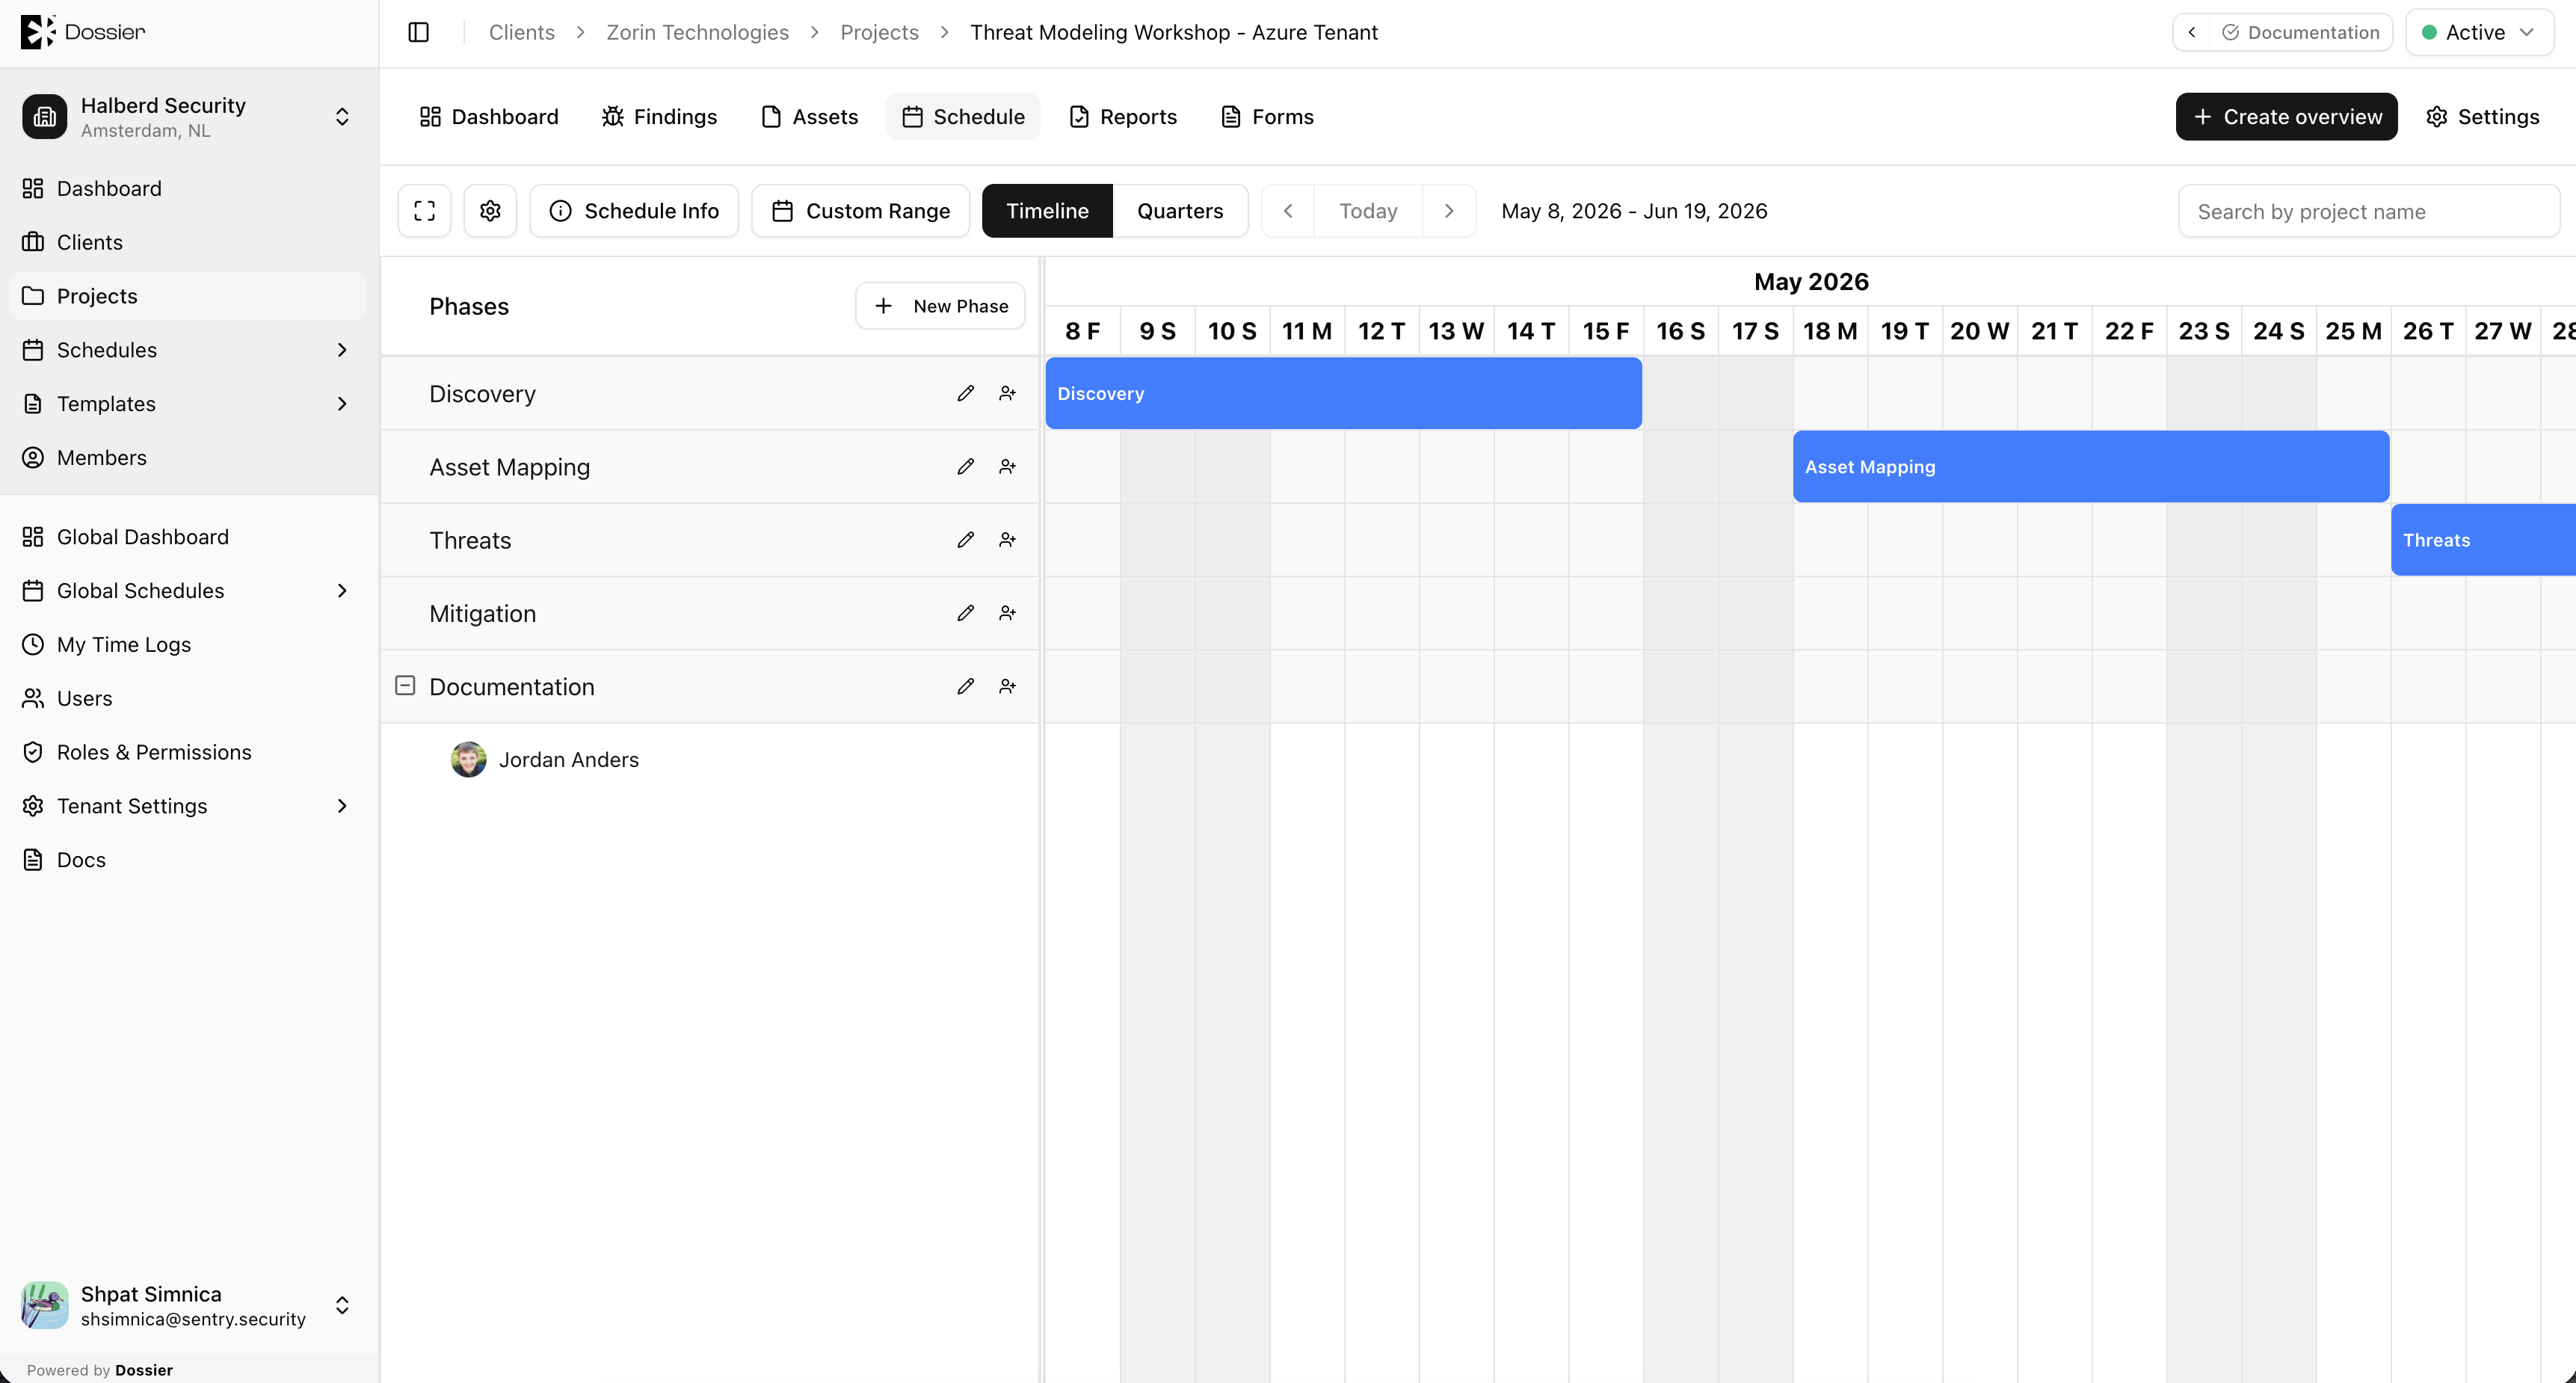
Task: Toggle the sidebar panel icon
Action: click(x=419, y=32)
